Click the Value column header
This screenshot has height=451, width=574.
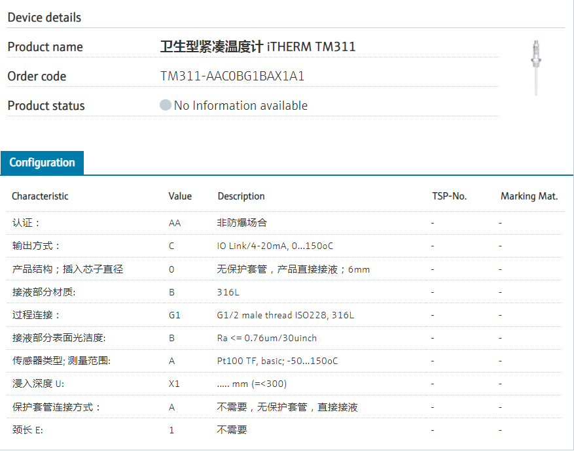click(180, 196)
